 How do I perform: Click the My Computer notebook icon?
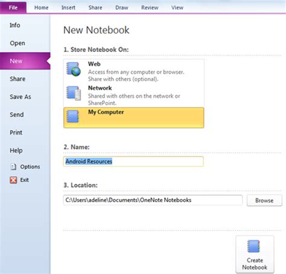(x=72, y=116)
